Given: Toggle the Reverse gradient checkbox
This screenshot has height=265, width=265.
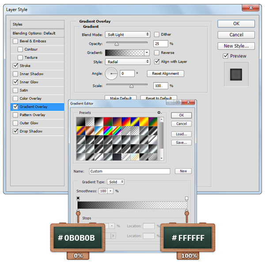Looking at the screenshot, I should (x=157, y=53).
